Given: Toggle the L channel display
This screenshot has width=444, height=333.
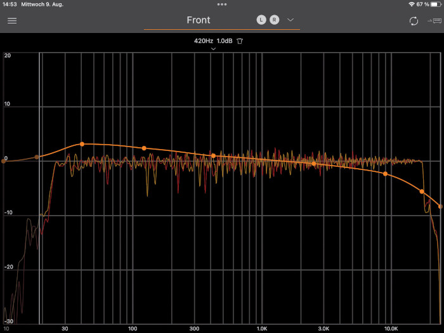Looking at the screenshot, I should (x=261, y=20).
